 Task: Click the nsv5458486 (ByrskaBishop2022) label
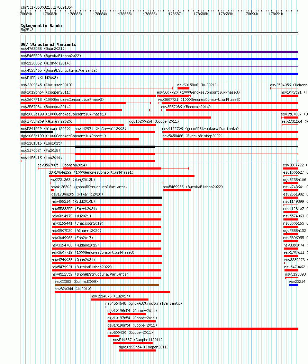coord(193,136)
